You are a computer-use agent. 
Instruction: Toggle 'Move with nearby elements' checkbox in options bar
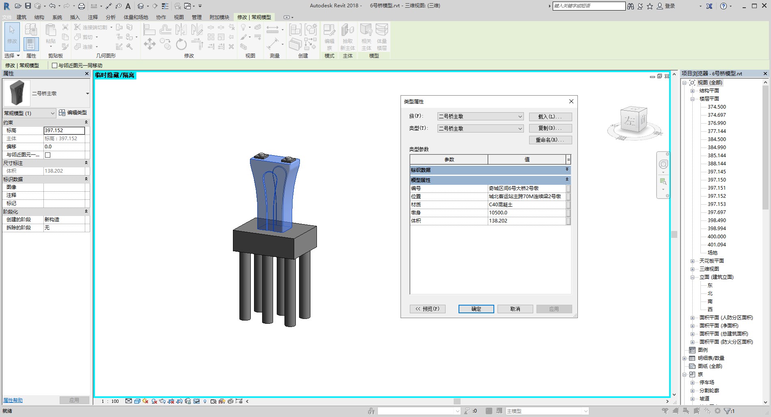click(54, 65)
